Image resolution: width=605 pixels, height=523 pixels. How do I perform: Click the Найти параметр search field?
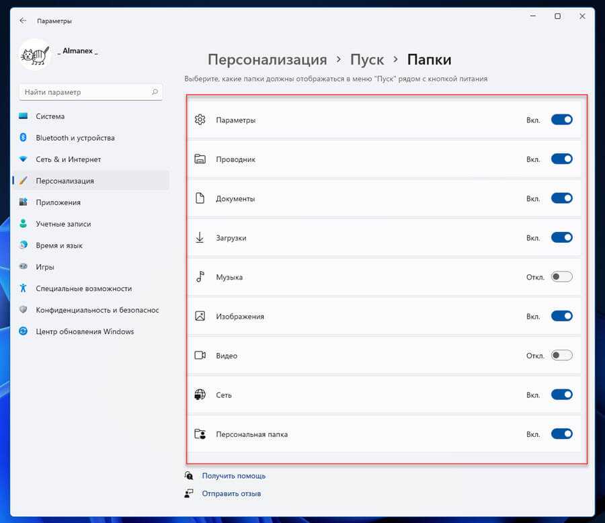point(84,92)
